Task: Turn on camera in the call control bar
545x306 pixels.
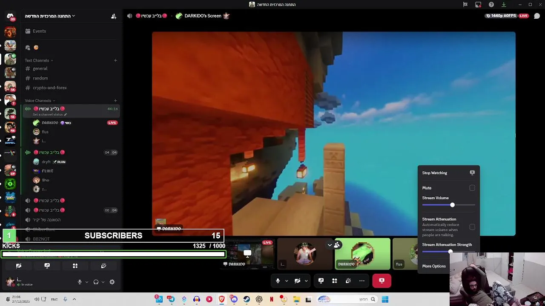Action: coord(297,280)
